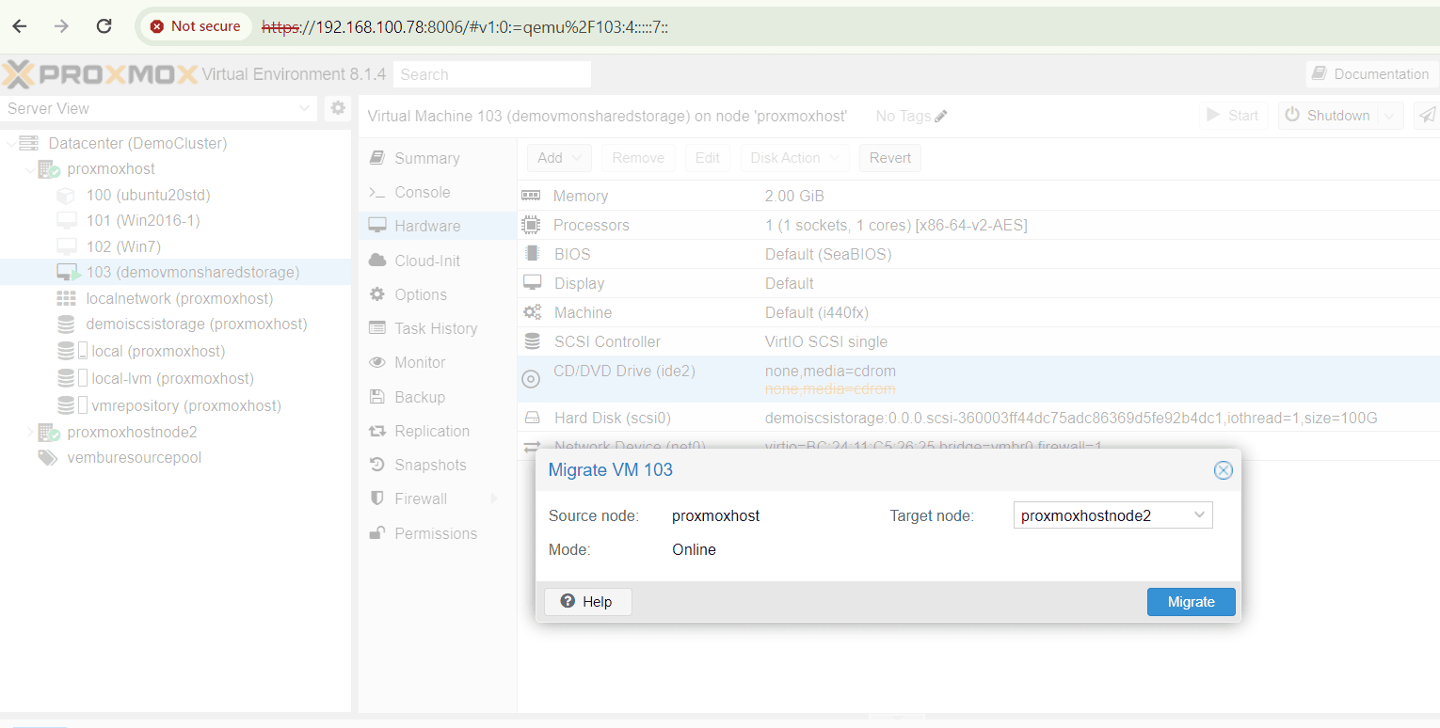Click the Proxmox logo

point(102,74)
